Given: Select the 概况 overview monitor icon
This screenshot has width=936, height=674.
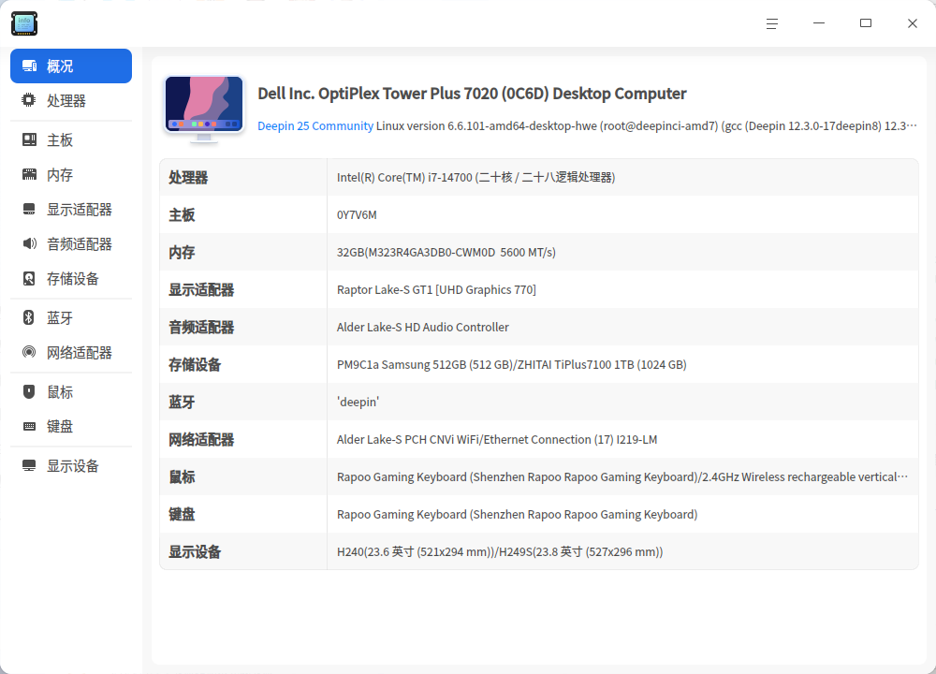Looking at the screenshot, I should 29,66.
